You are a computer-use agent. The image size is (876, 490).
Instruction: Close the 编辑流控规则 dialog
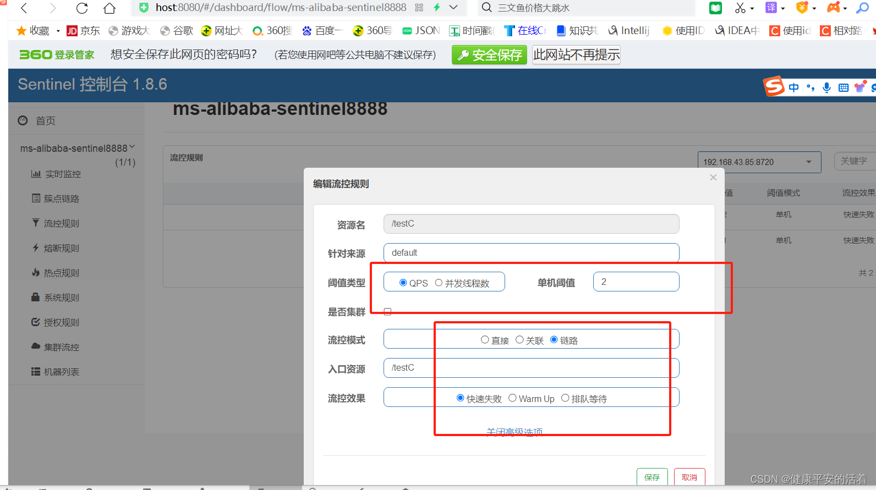713,177
